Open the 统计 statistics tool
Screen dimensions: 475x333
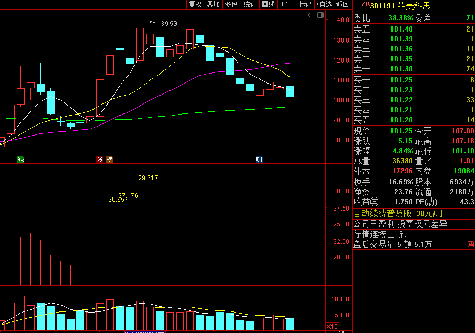250,5
